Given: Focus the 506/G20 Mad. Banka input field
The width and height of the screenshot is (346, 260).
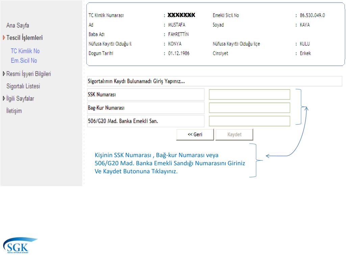Looking at the screenshot, I should [250, 121].
